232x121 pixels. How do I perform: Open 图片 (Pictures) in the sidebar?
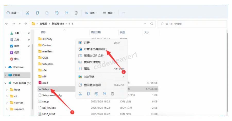point(15,46)
